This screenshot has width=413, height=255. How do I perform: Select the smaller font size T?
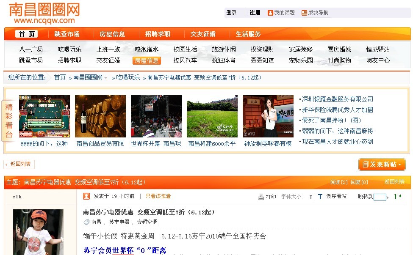click(311, 197)
